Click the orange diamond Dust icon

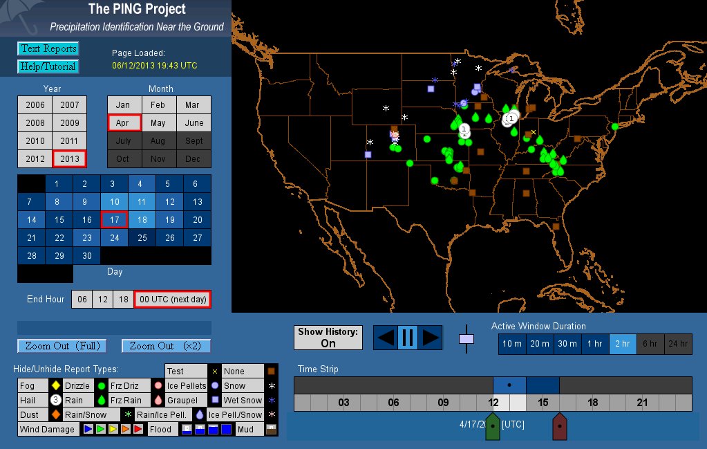click(x=55, y=415)
